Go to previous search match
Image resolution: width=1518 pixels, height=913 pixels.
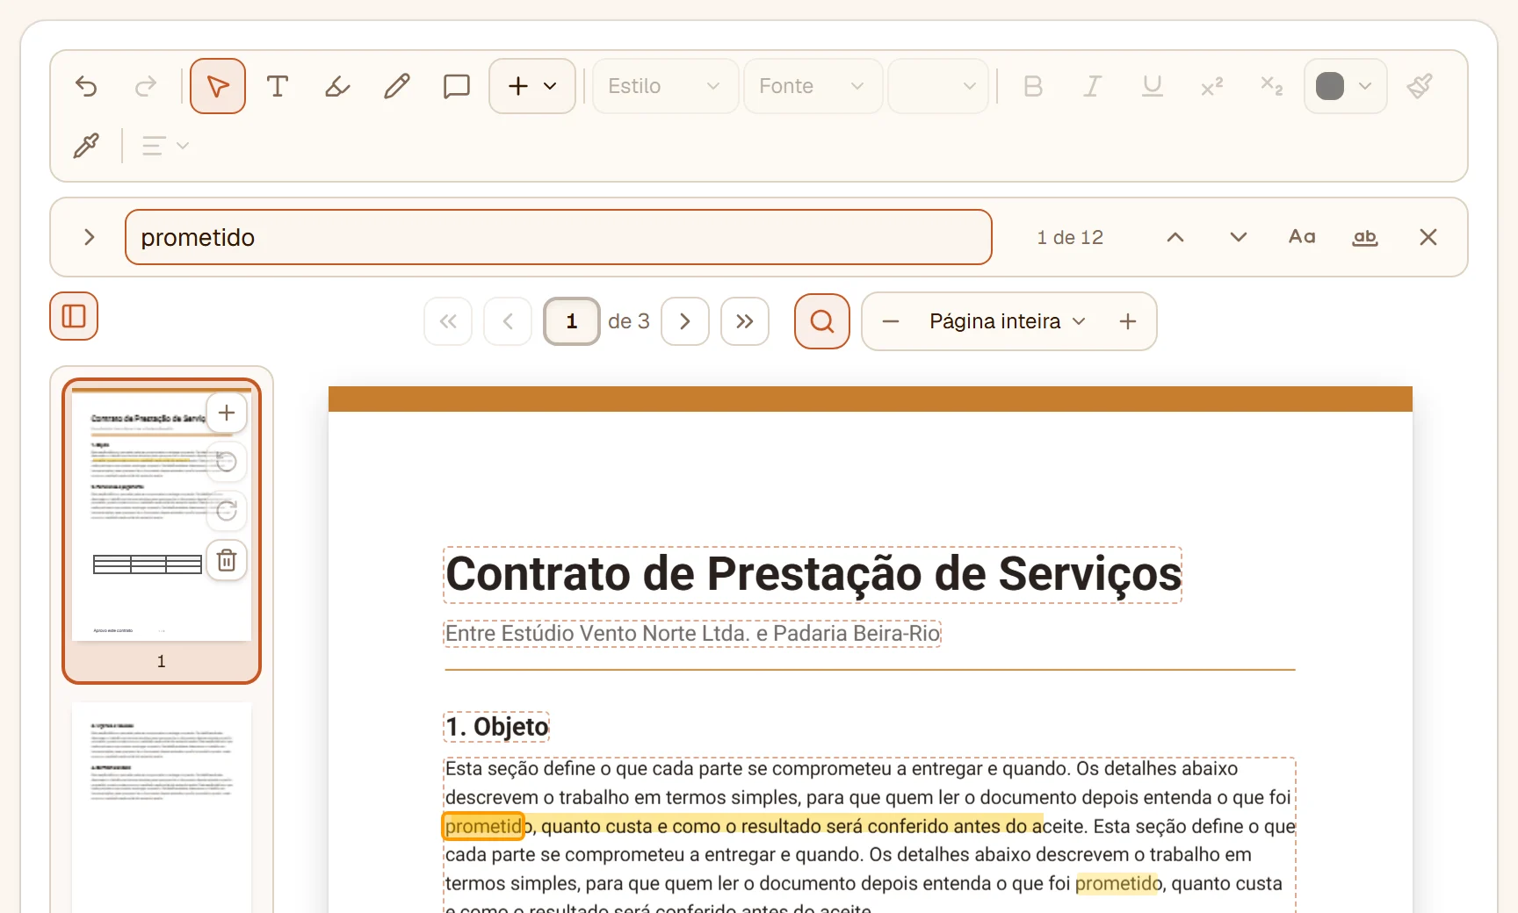point(1175,237)
